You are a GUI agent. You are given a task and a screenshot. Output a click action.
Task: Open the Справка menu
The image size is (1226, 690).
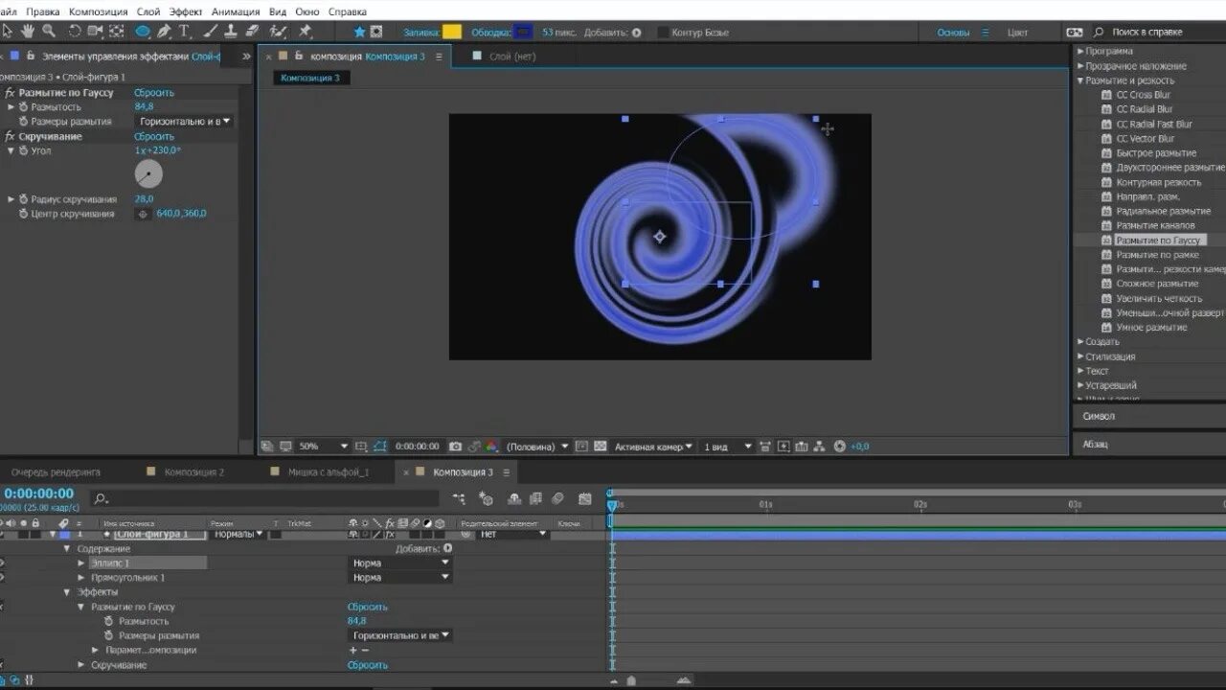pyautogui.click(x=347, y=11)
